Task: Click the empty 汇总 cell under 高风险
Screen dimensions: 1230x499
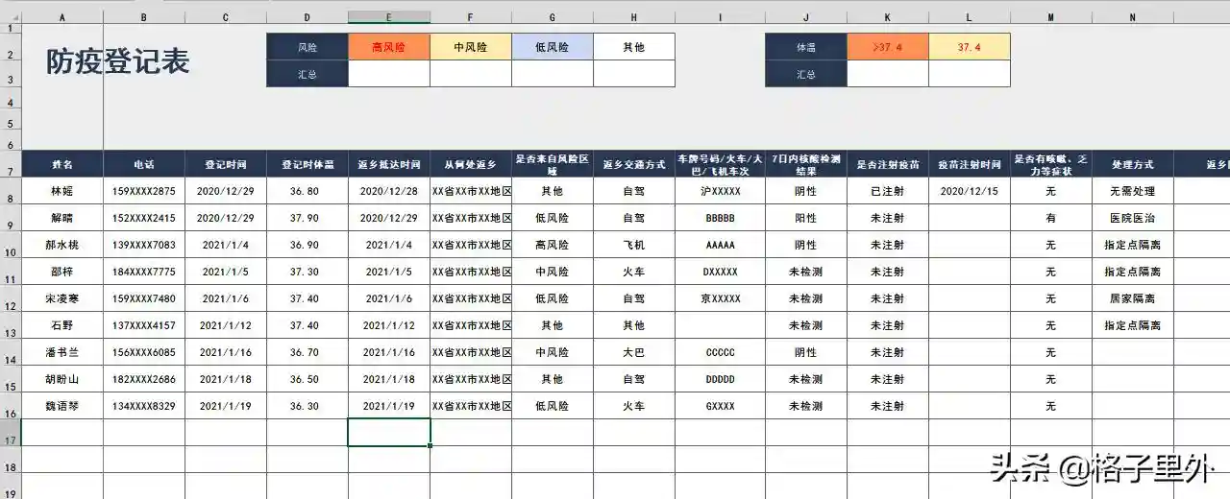Action: click(x=389, y=74)
